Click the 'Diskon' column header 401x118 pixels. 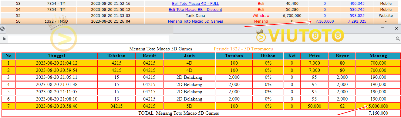click(x=268, y=56)
